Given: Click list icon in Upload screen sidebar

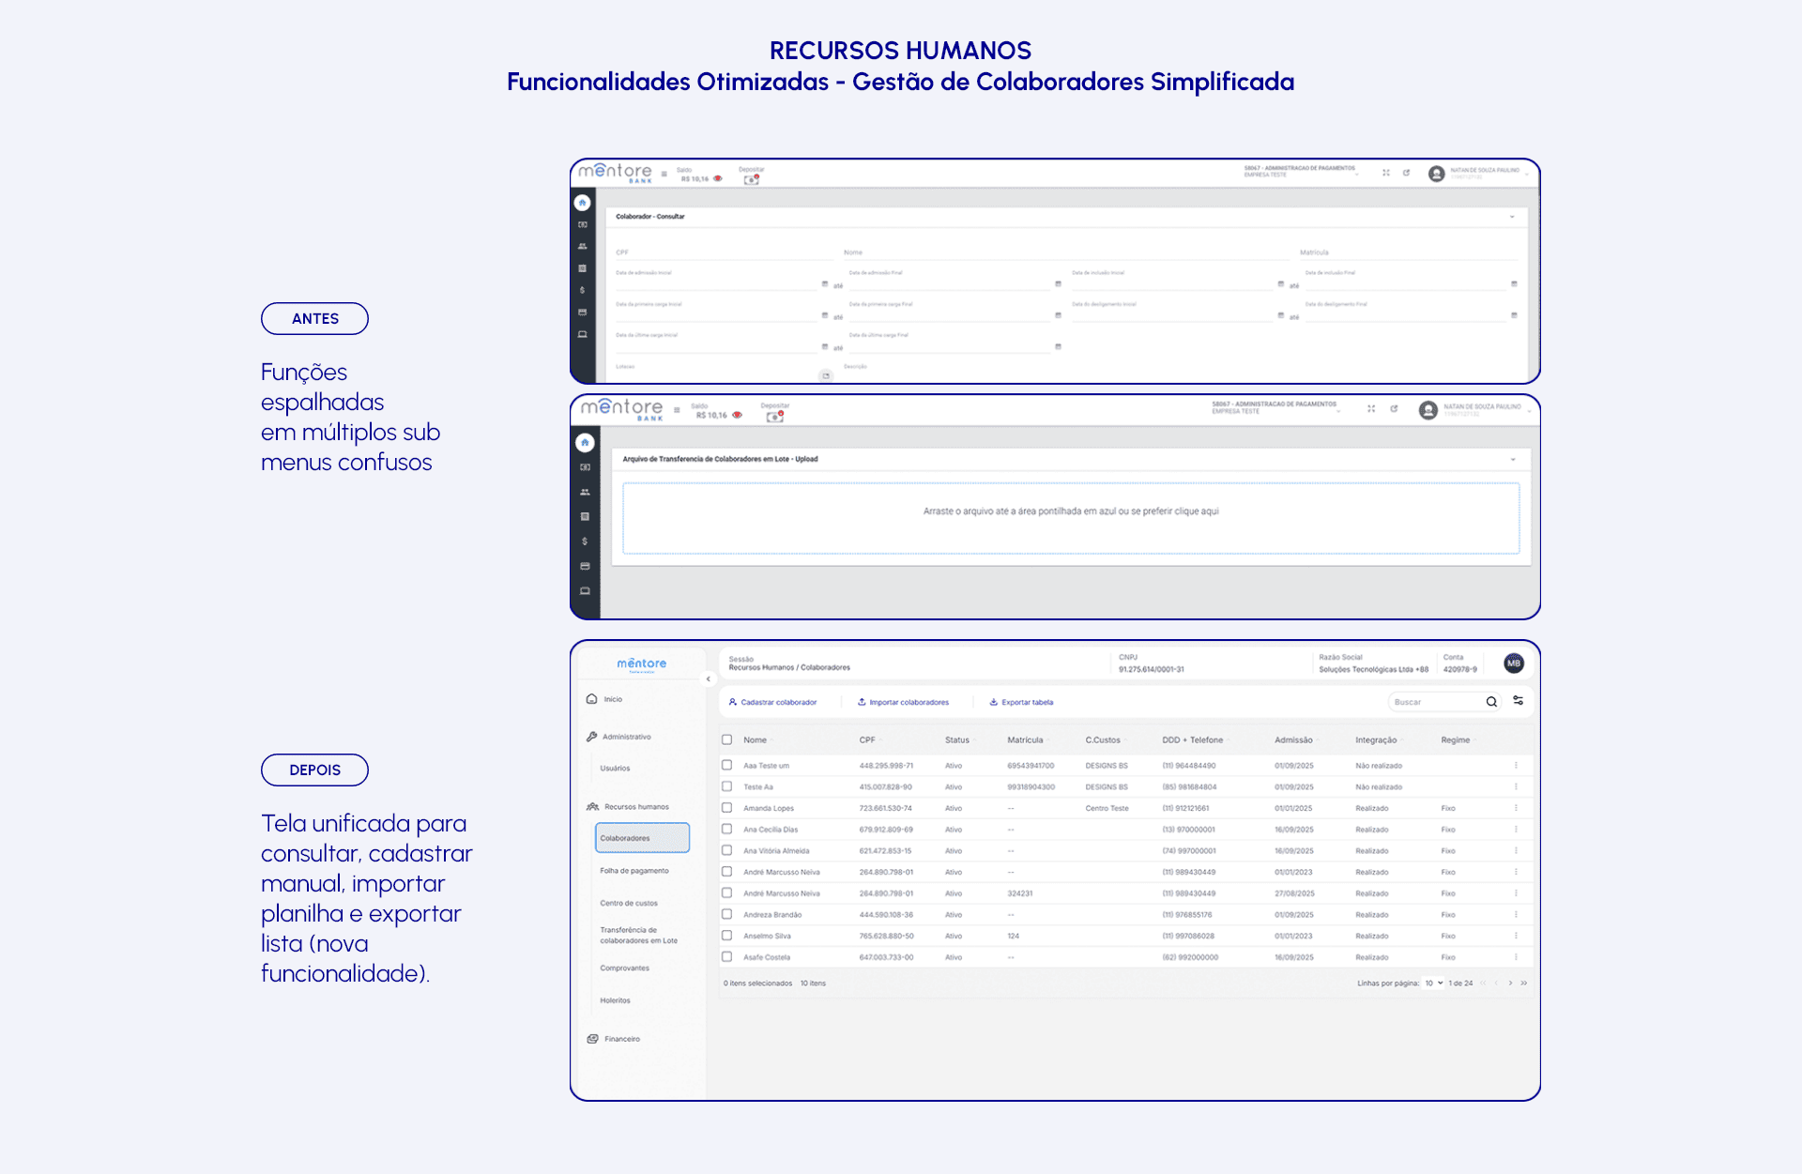Looking at the screenshot, I should coord(585,516).
